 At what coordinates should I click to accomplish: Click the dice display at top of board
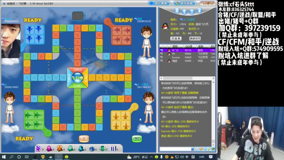pos(78,16)
